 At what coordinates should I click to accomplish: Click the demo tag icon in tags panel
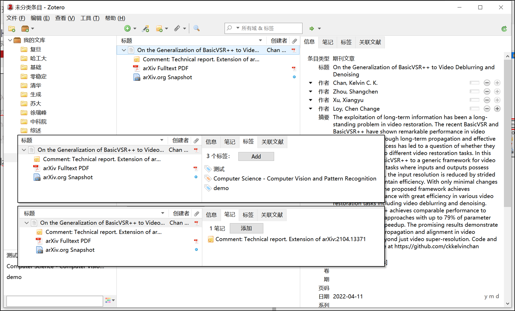(208, 188)
